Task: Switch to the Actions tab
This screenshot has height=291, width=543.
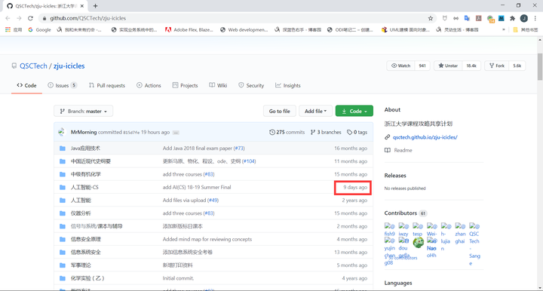Action: pyautogui.click(x=149, y=85)
